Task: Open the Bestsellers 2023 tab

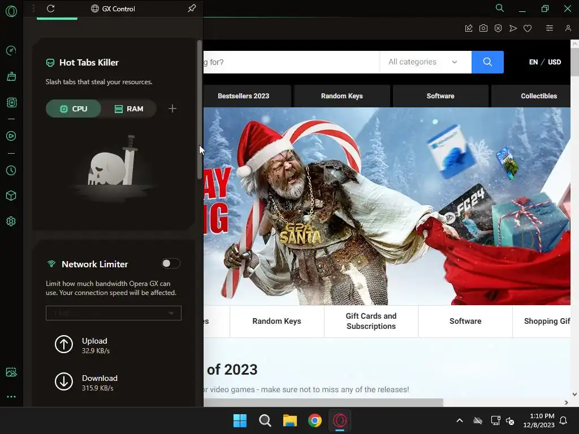Action: (x=244, y=96)
